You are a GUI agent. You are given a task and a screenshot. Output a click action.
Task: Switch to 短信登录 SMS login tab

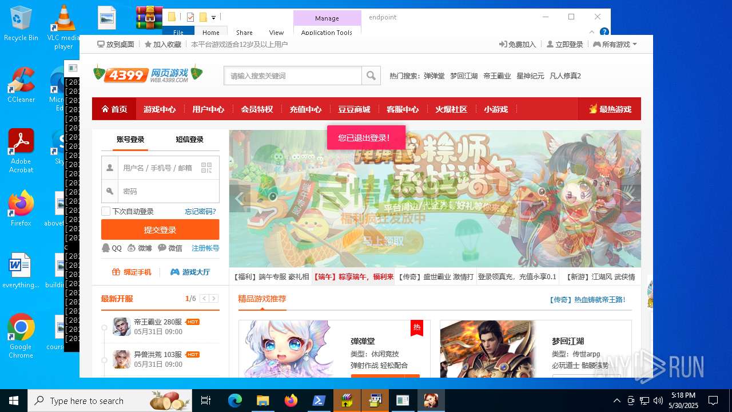tap(189, 139)
